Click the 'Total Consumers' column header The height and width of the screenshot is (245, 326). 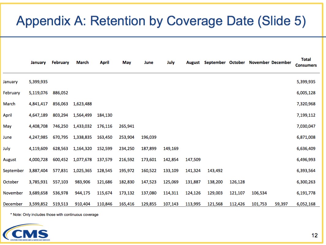click(306, 62)
